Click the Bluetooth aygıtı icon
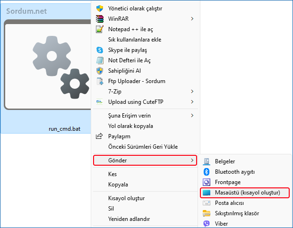 click(206, 172)
